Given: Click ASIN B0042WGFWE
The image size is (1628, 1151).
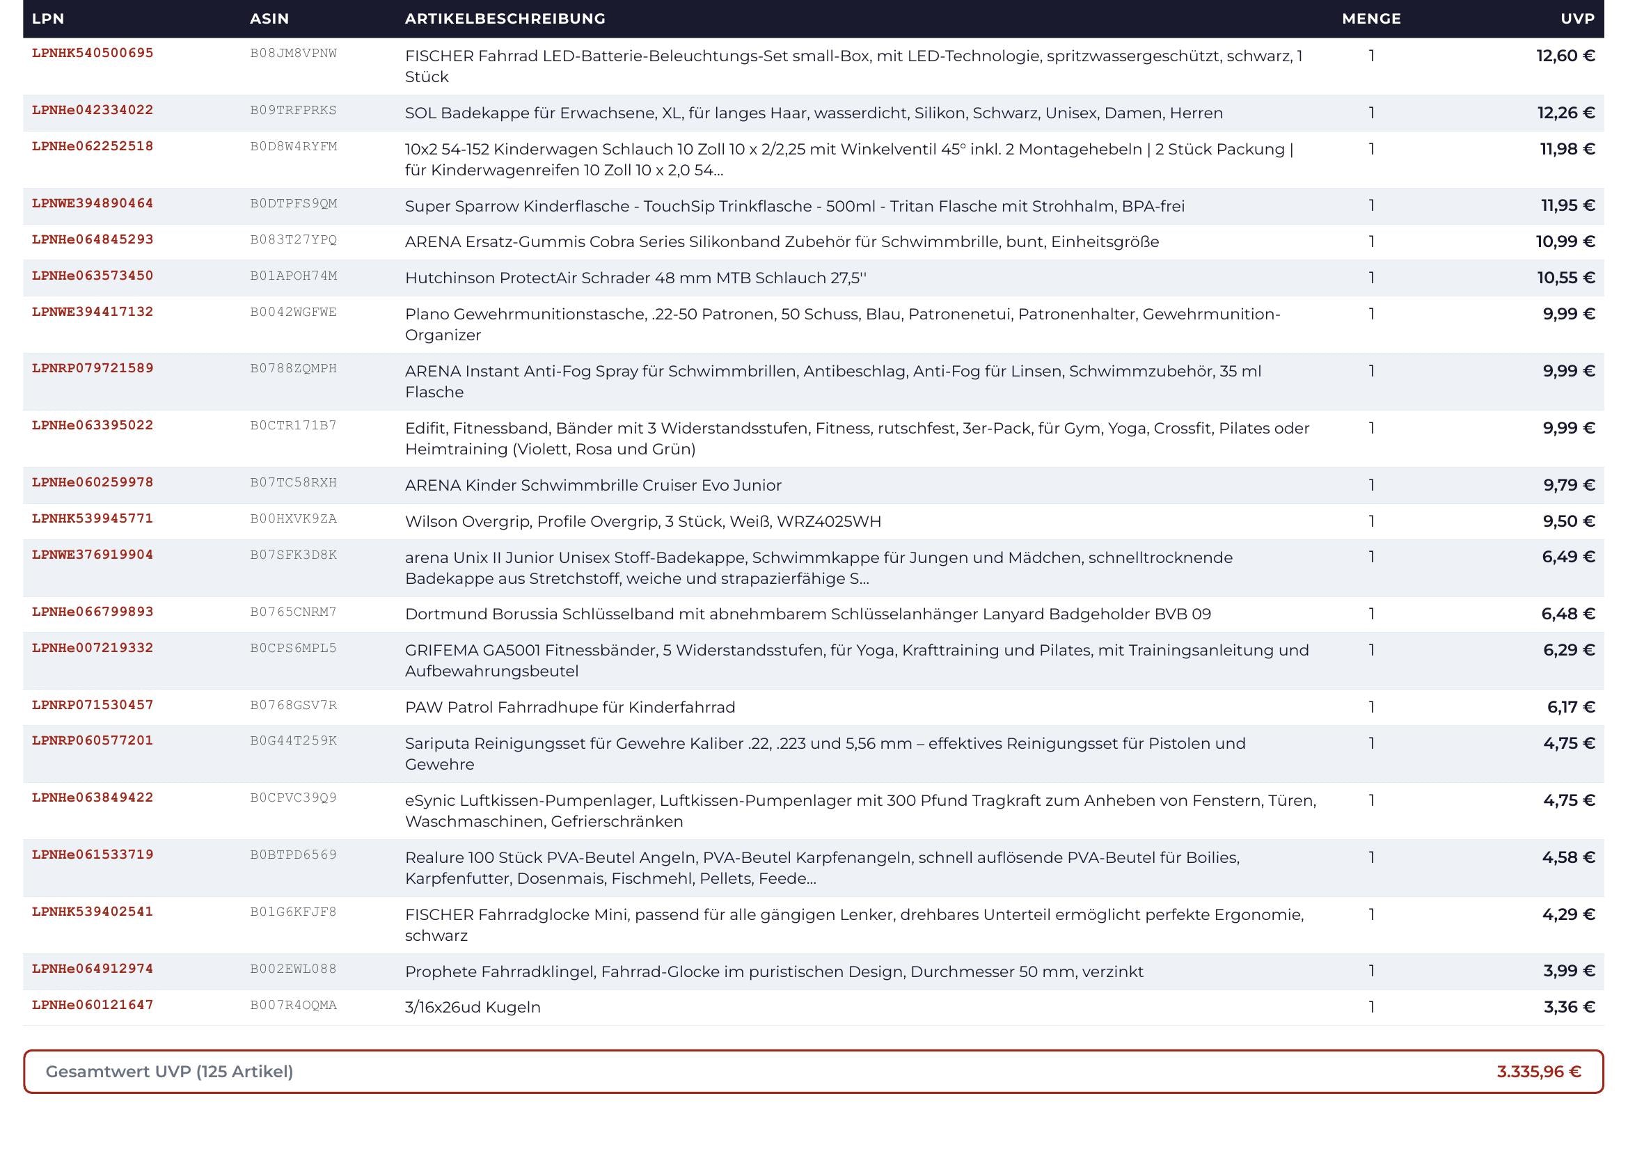Looking at the screenshot, I should point(294,312).
